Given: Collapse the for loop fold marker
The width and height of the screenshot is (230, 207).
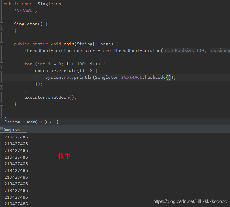Looking at the screenshot, I should [x=2, y=64].
